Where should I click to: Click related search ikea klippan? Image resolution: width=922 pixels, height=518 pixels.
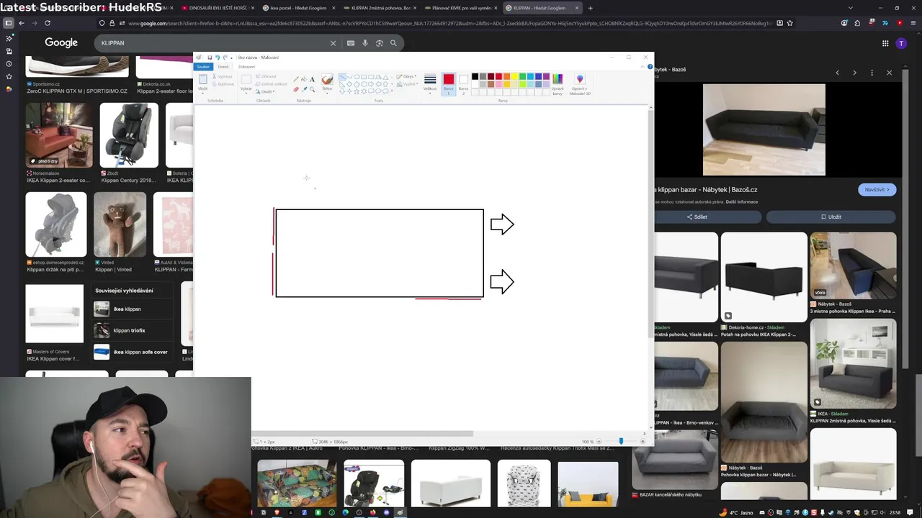tap(133, 309)
